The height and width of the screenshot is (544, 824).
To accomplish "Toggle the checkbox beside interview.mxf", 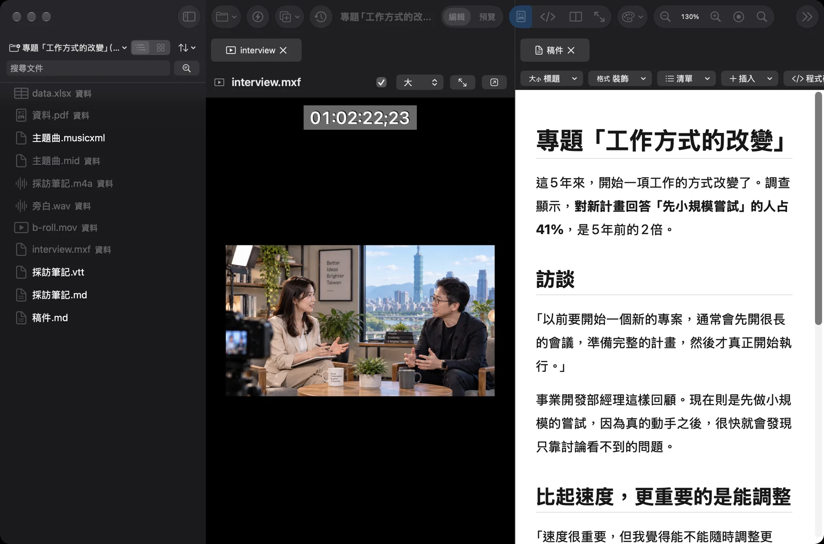I will tap(382, 82).
